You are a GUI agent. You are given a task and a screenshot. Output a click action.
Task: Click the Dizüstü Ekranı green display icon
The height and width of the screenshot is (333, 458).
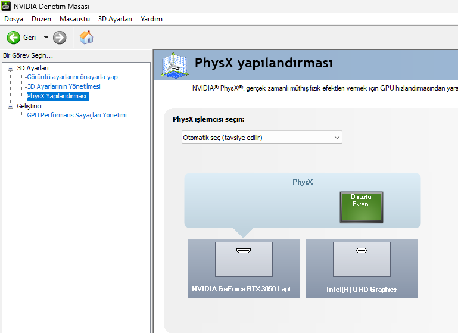tap(362, 207)
